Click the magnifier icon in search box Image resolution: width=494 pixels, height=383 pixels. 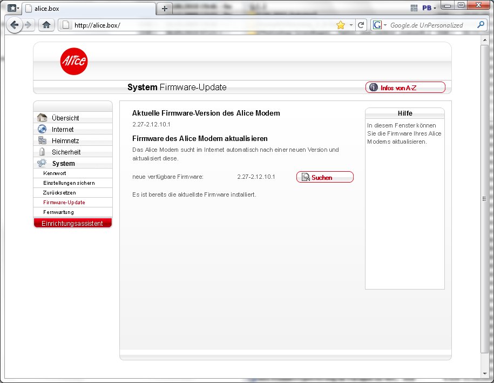point(481,25)
